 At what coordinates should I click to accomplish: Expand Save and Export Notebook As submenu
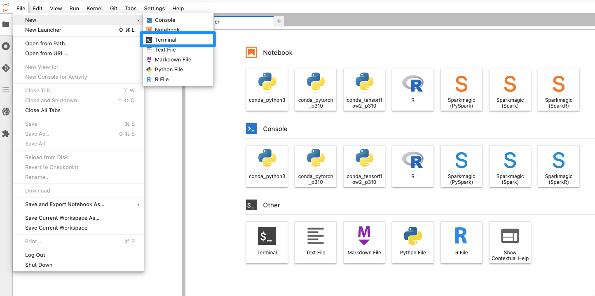[78, 204]
